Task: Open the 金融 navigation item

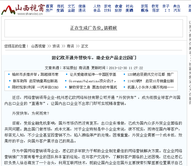Action: 71,10
